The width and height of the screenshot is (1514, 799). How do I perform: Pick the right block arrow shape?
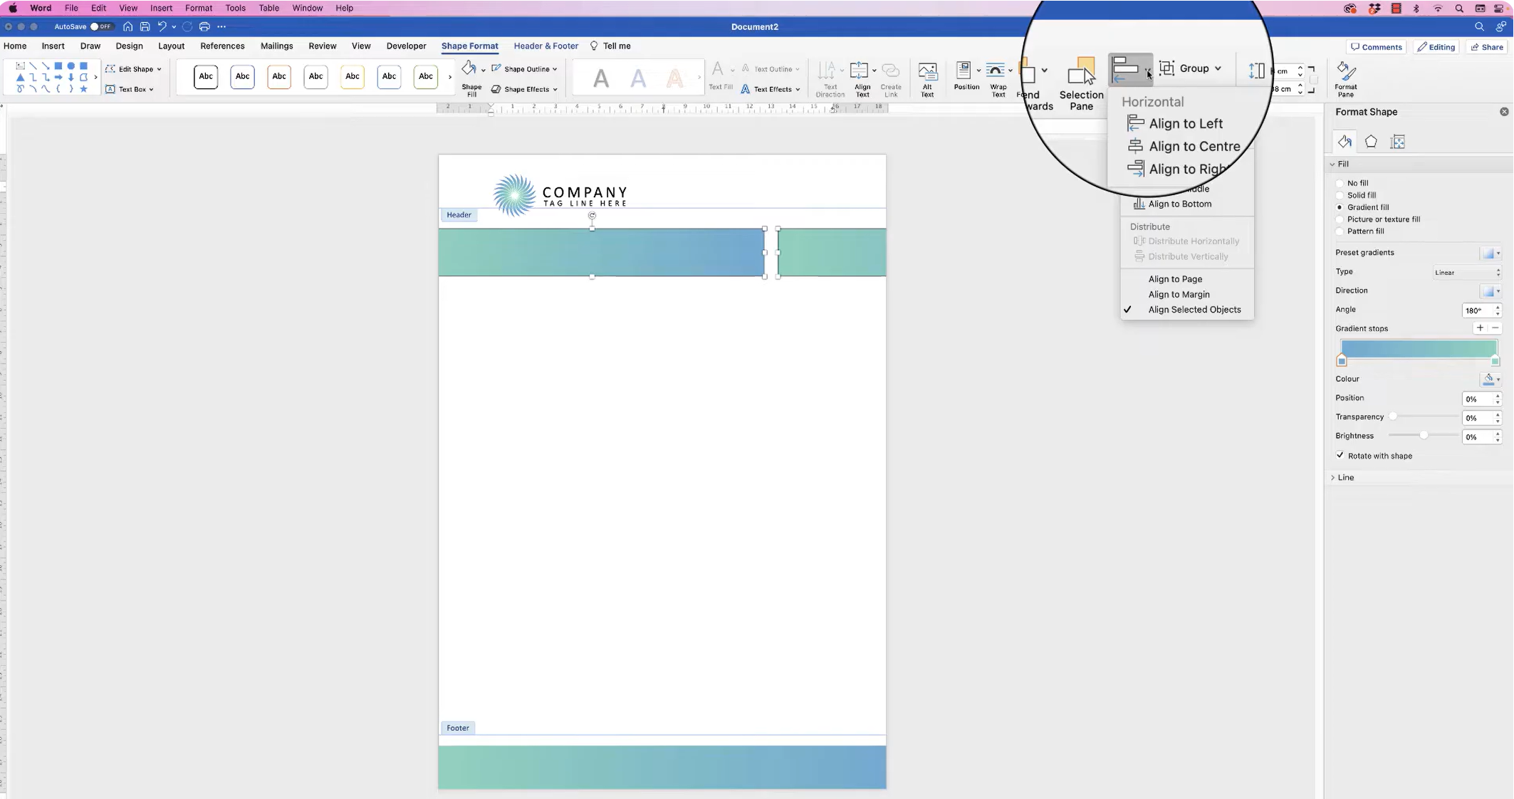tap(58, 77)
